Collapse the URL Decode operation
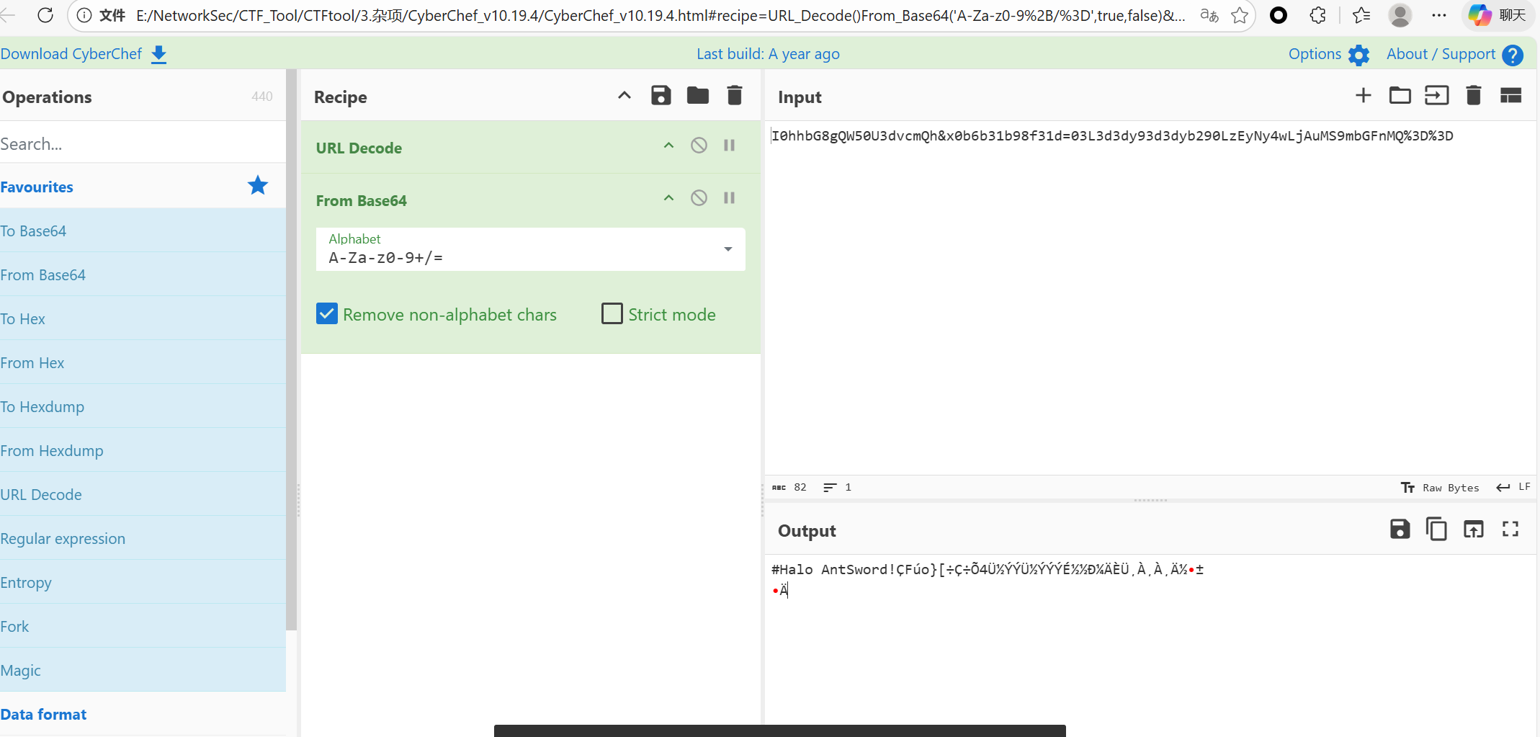The height and width of the screenshot is (737, 1540). coord(668,146)
